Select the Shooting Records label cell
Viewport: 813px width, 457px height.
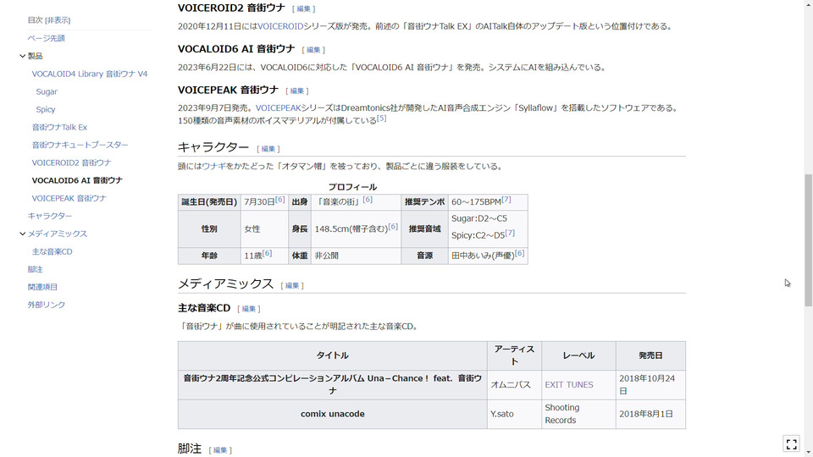(x=578, y=414)
